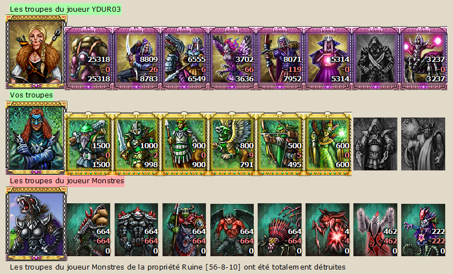Click your elf archer card showing 500

(x=280, y=144)
